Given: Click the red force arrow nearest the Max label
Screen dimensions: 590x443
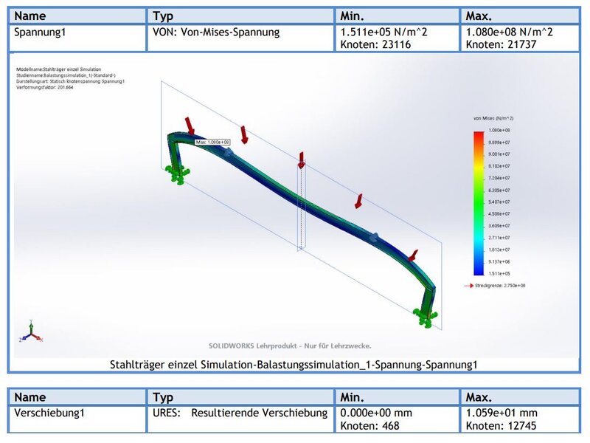Looking at the screenshot, I should [x=190, y=124].
